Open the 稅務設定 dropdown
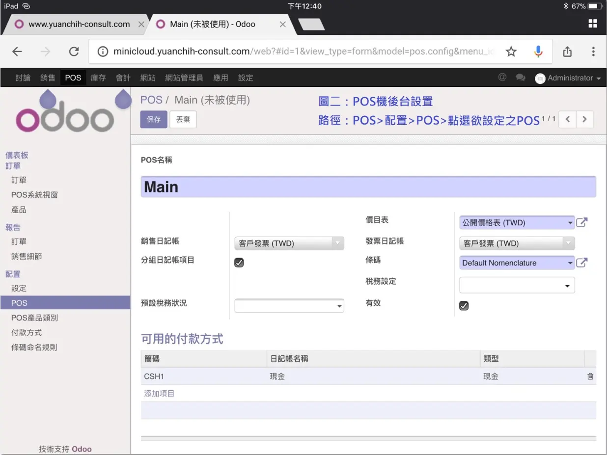 (x=517, y=285)
